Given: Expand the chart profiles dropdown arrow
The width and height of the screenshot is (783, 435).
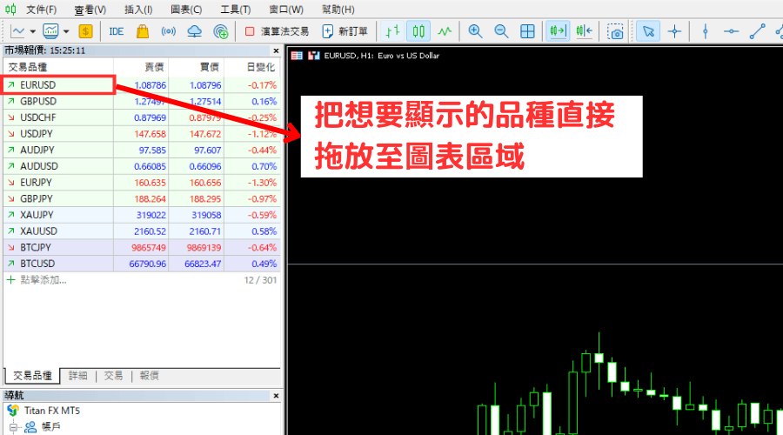Looking at the screenshot, I should click(x=66, y=31).
